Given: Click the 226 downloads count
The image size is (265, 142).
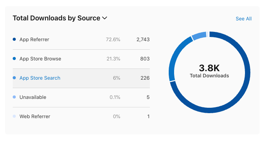Looking at the screenshot, I should [145, 78].
